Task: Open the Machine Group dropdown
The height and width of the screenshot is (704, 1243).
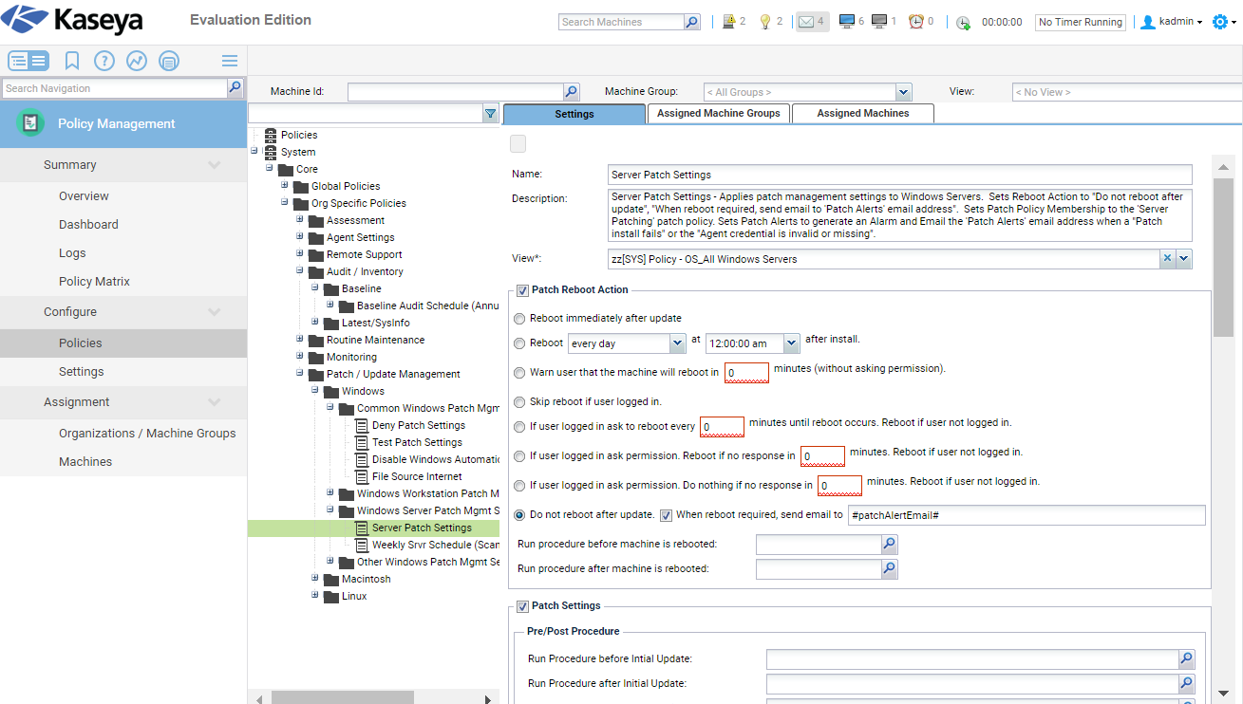Action: (903, 92)
